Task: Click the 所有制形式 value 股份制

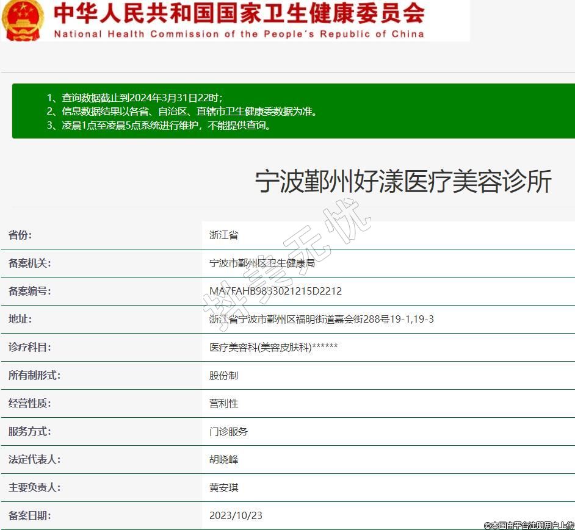Action: [223, 376]
